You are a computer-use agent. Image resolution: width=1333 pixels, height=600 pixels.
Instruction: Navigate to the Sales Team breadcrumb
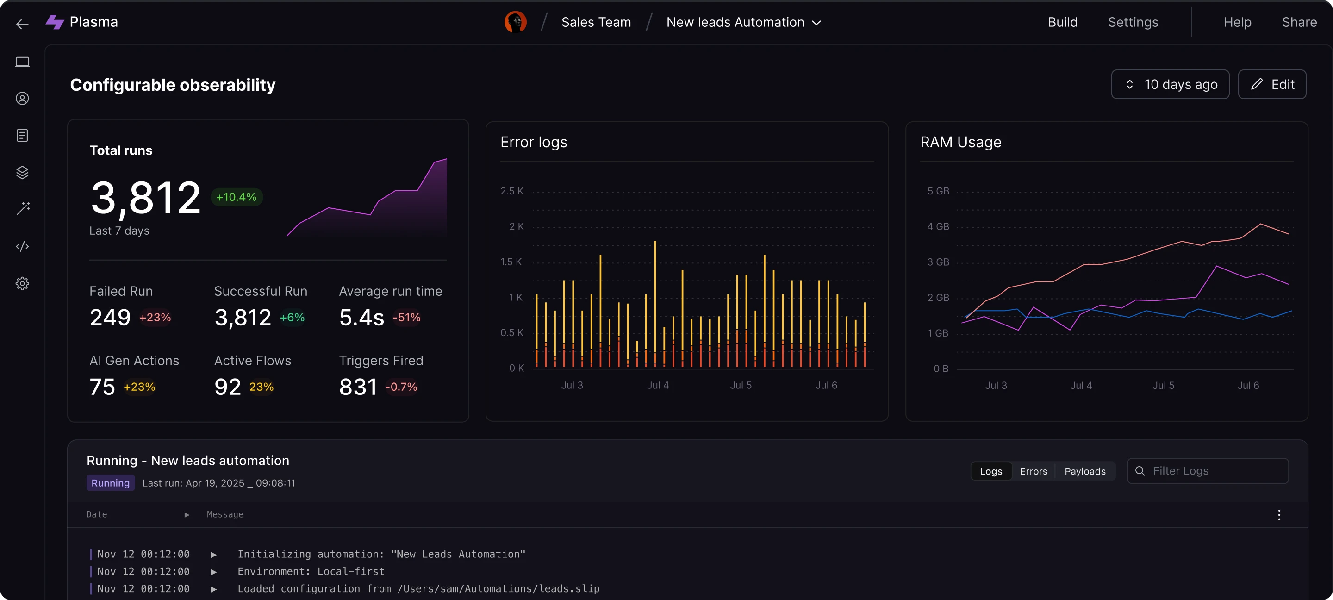[x=596, y=22]
